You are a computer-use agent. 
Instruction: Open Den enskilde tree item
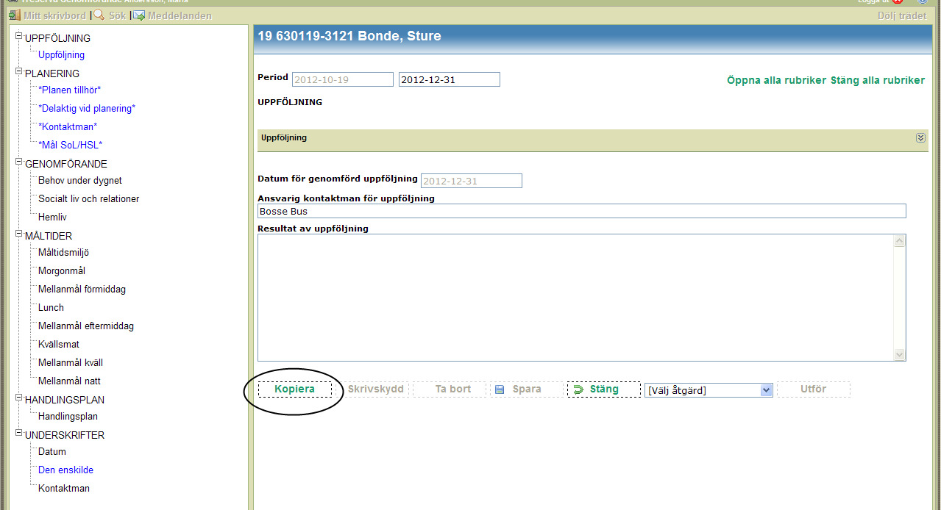[x=65, y=470]
